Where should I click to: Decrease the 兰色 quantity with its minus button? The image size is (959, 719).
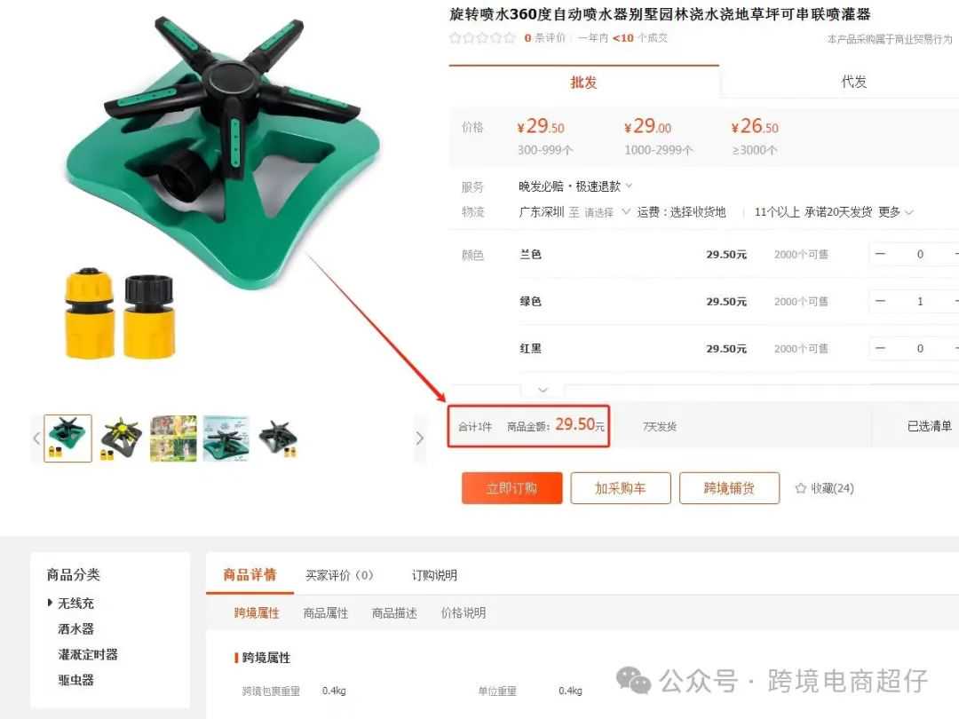tap(880, 255)
